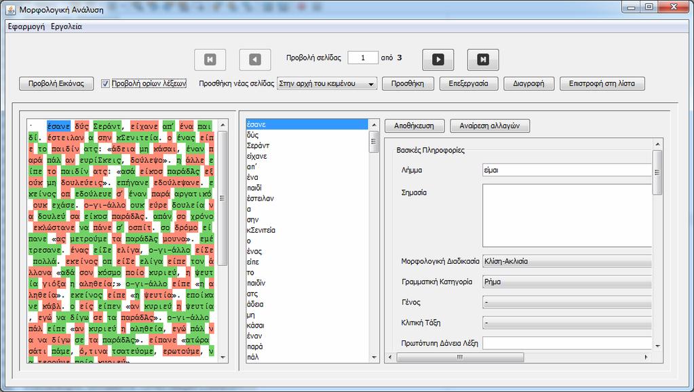This screenshot has width=694, height=392.
Task: Click the details panel horizontal scrollbar thumb
Action: (461, 357)
